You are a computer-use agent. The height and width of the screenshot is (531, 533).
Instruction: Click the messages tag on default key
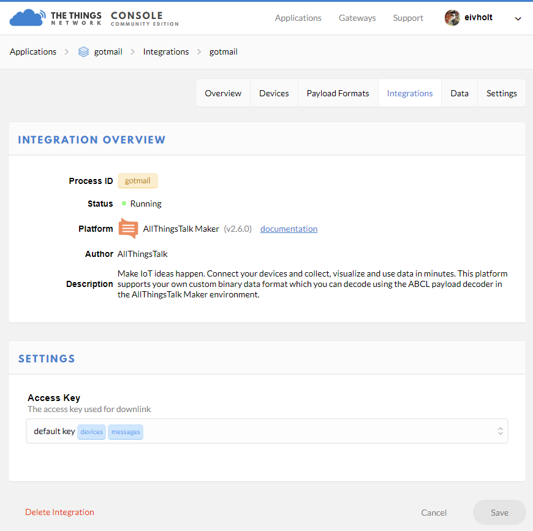point(126,432)
